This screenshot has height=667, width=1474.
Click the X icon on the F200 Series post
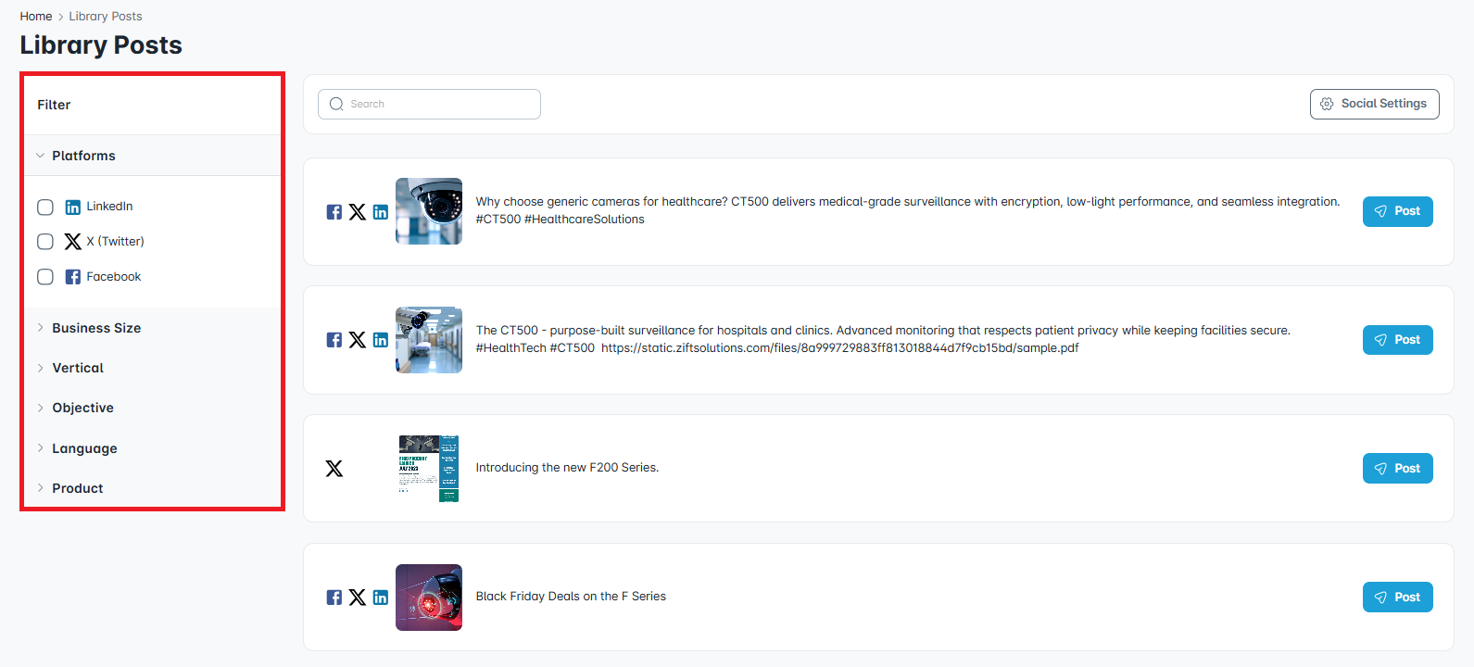334,469
